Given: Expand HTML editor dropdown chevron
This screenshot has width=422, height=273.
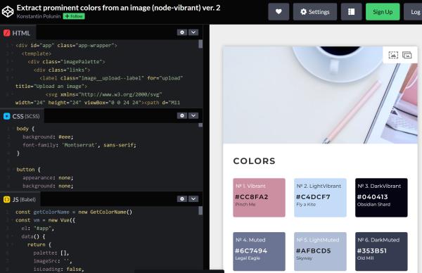Looking at the screenshot, I should [193, 32].
